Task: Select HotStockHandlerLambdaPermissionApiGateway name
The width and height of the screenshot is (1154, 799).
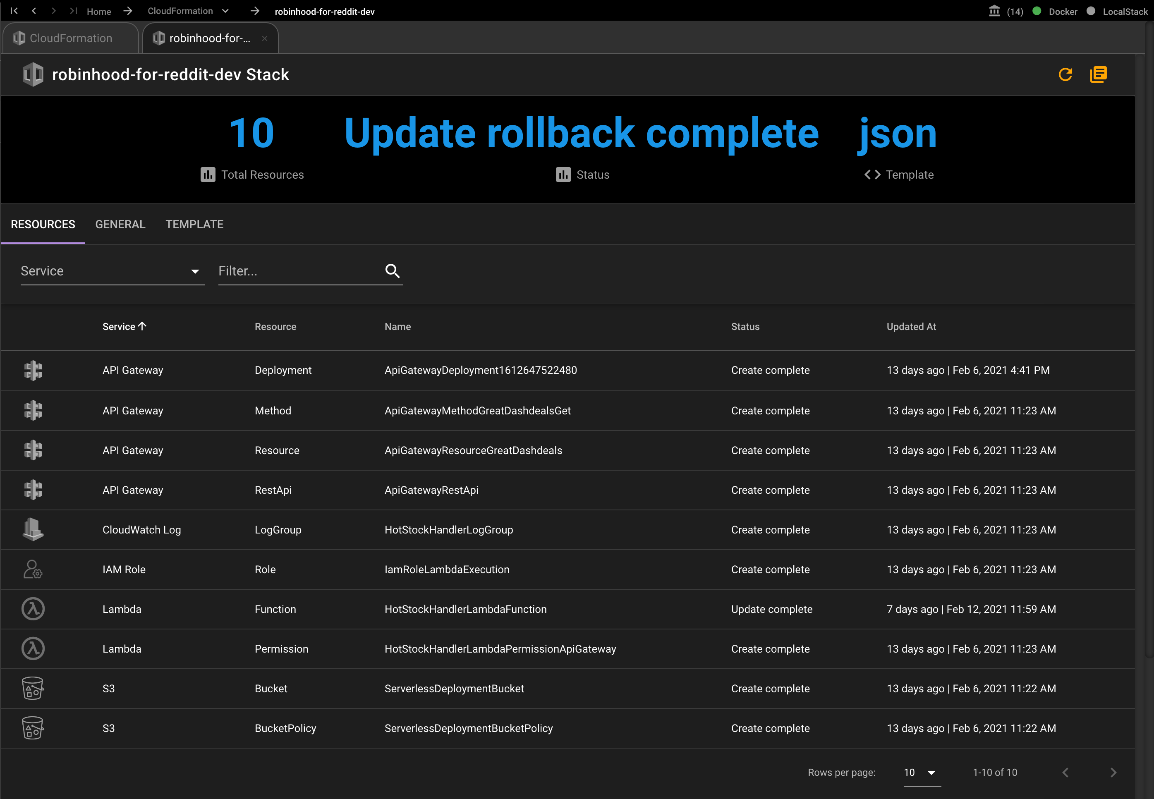Action: click(500, 649)
